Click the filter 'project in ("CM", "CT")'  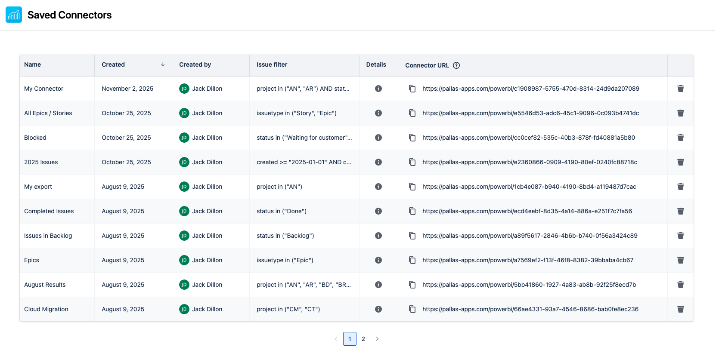coord(288,309)
